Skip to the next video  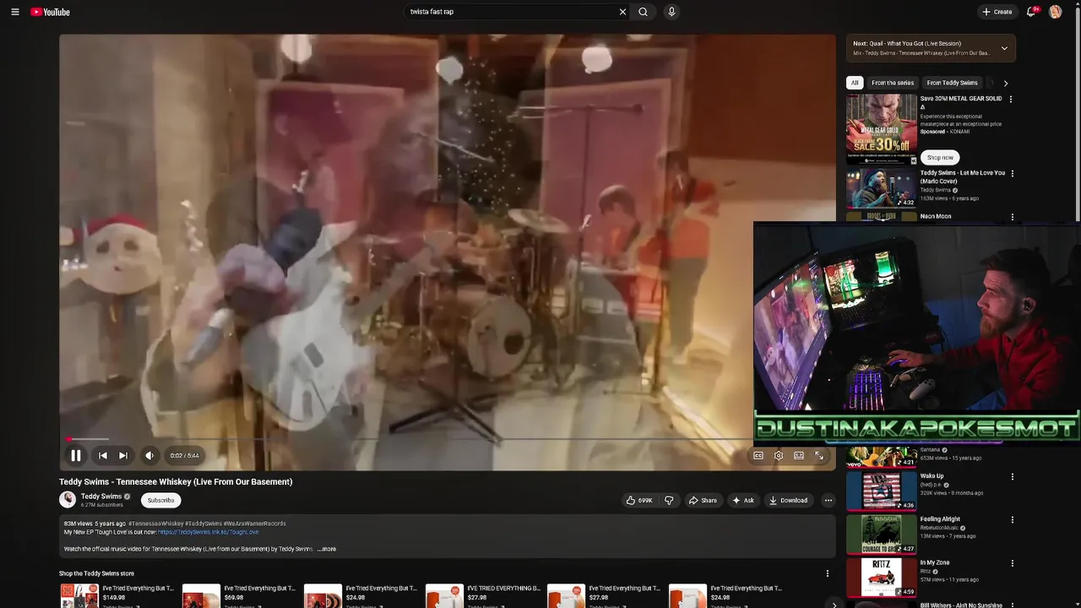(123, 455)
